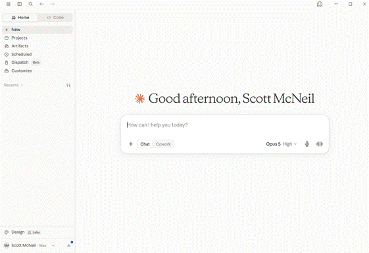
Task: Click the house icon on Home tab
Action: tap(14, 17)
